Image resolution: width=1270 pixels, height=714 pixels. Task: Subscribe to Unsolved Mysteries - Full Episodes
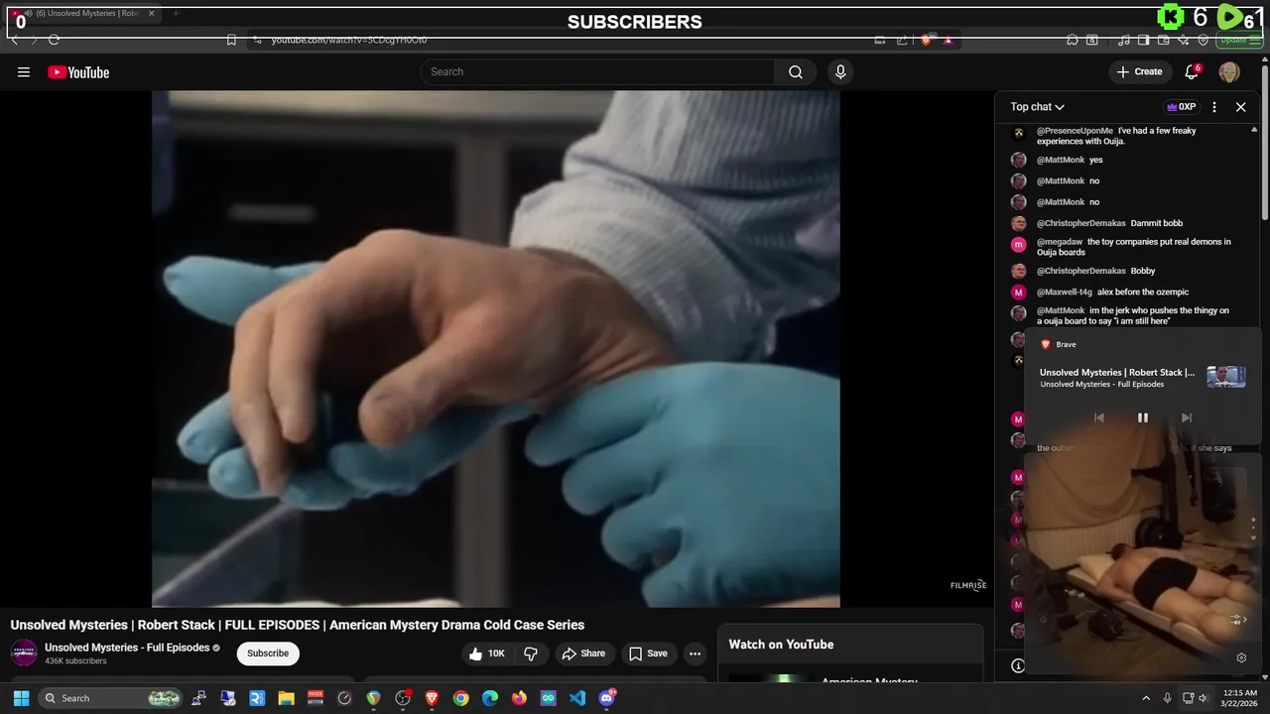(x=268, y=654)
